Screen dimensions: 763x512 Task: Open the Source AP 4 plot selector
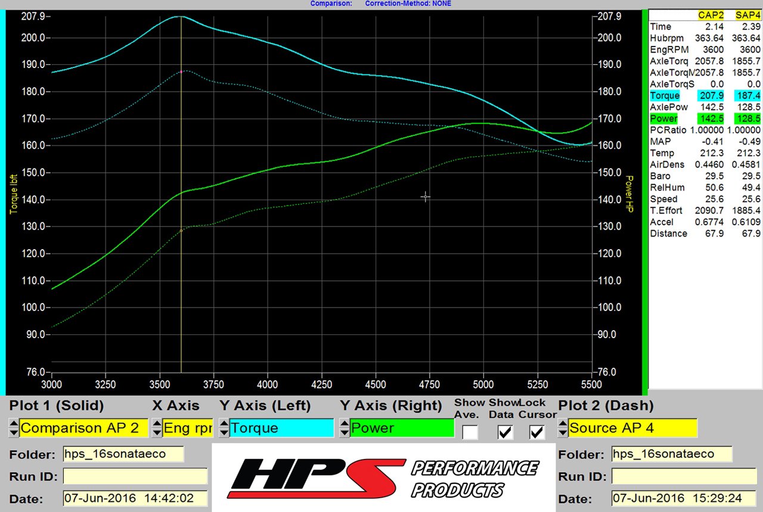tap(632, 428)
